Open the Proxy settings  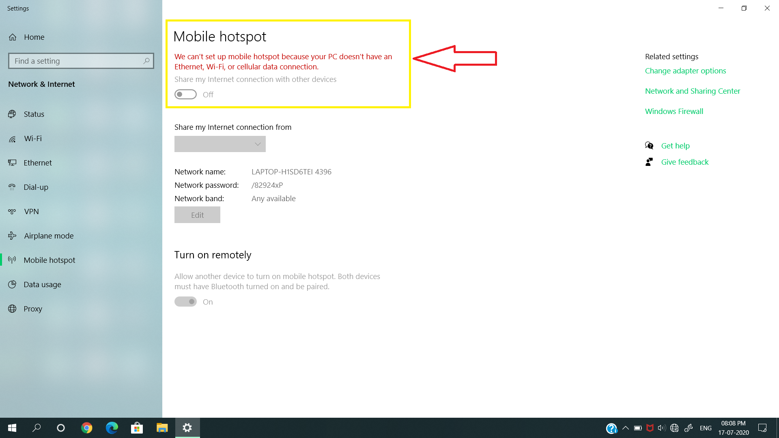32,309
